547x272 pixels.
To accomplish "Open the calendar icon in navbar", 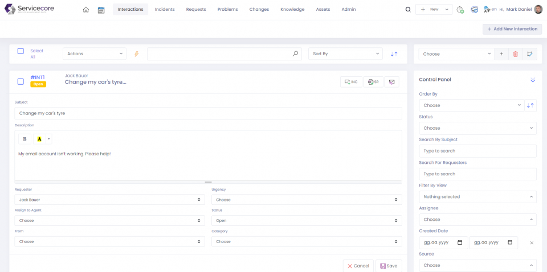I will 101,10.
